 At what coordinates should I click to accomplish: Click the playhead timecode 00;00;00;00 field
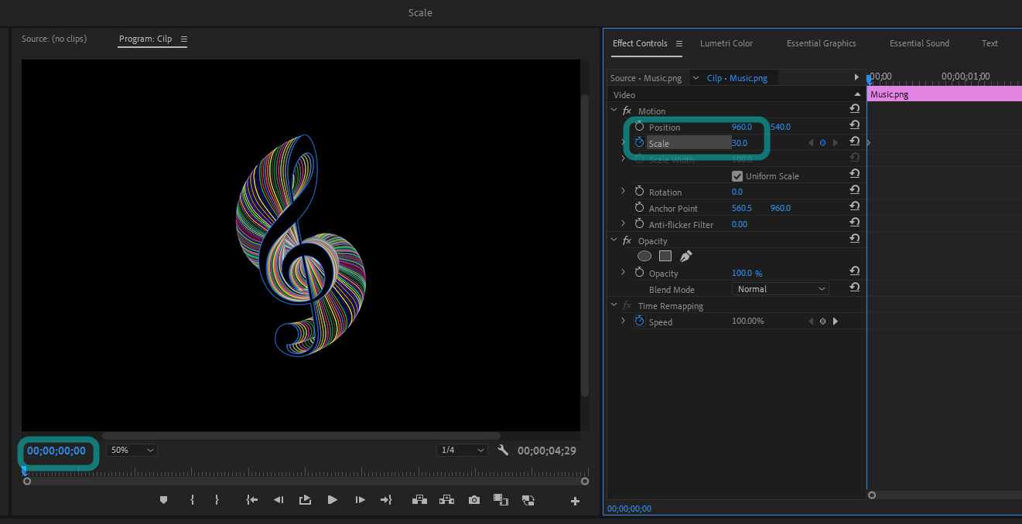point(56,451)
